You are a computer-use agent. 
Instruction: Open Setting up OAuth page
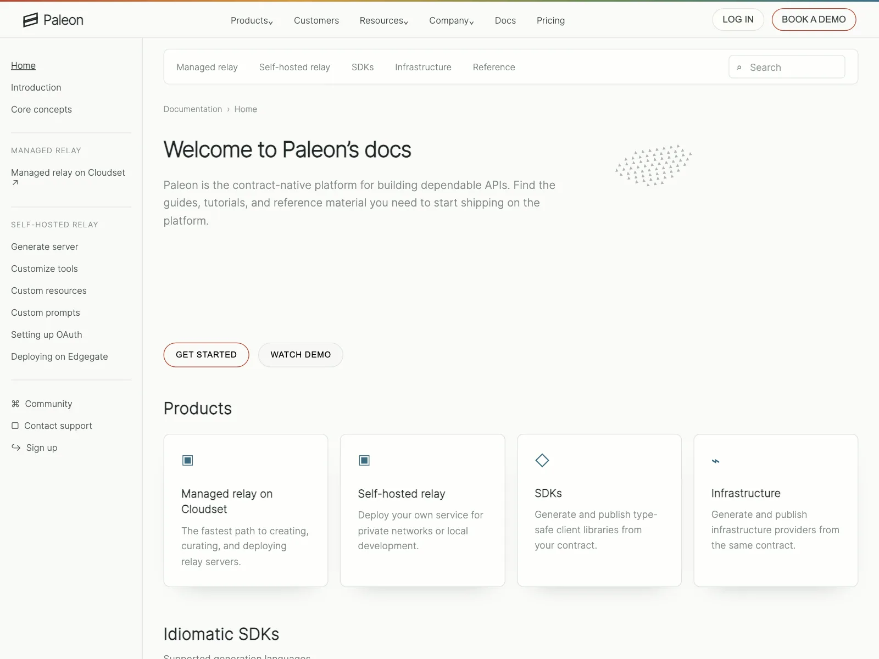(47, 334)
